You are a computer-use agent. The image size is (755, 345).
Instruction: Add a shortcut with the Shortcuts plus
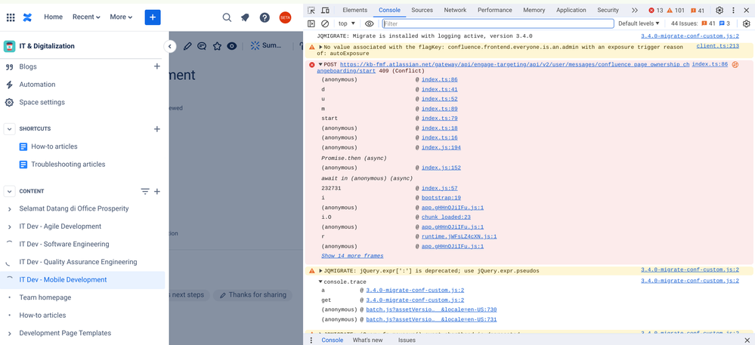tap(156, 129)
